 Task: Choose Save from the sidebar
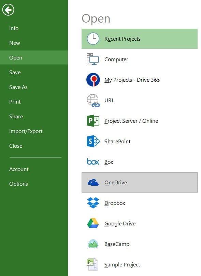coord(15,73)
